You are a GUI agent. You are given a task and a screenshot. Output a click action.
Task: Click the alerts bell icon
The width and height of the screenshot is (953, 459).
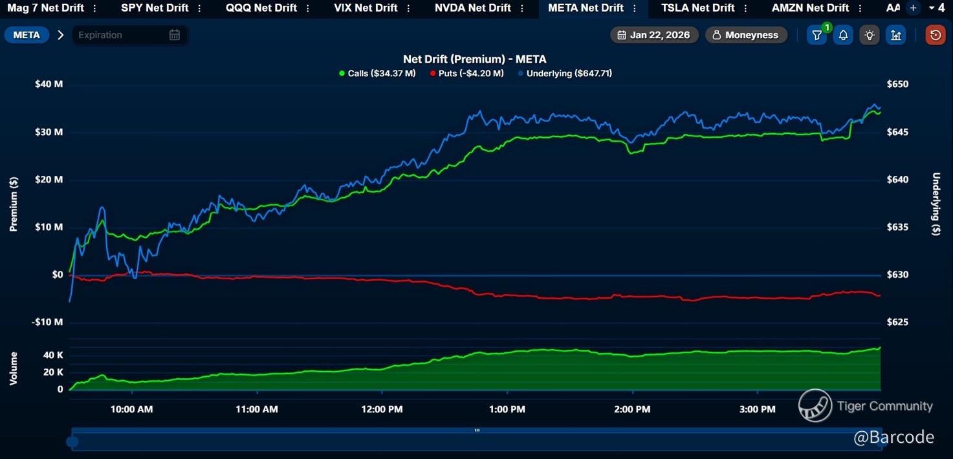(x=843, y=35)
